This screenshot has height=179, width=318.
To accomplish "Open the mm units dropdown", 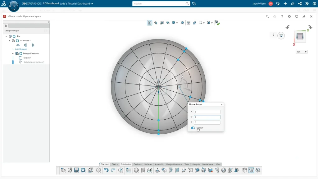I will pyautogui.click(x=301, y=52).
